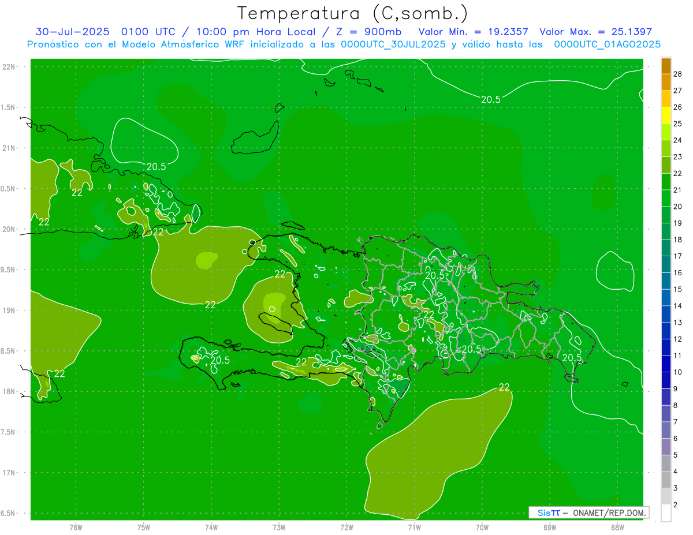Click color bar label "3"

point(676,488)
